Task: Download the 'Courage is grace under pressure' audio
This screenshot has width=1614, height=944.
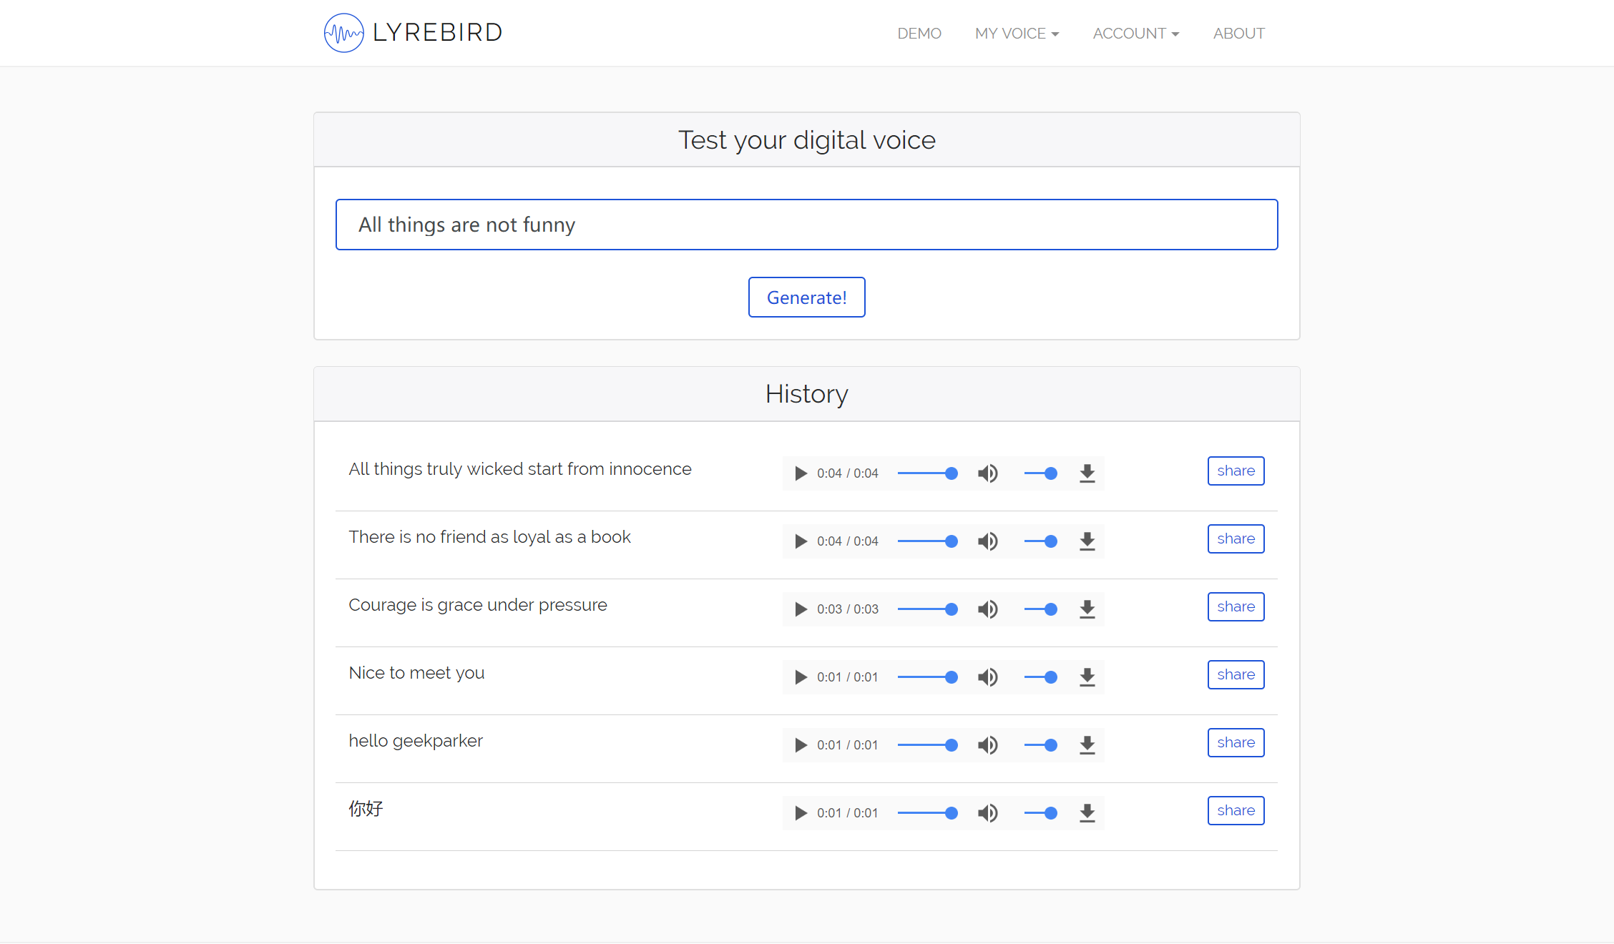Action: click(1087, 609)
